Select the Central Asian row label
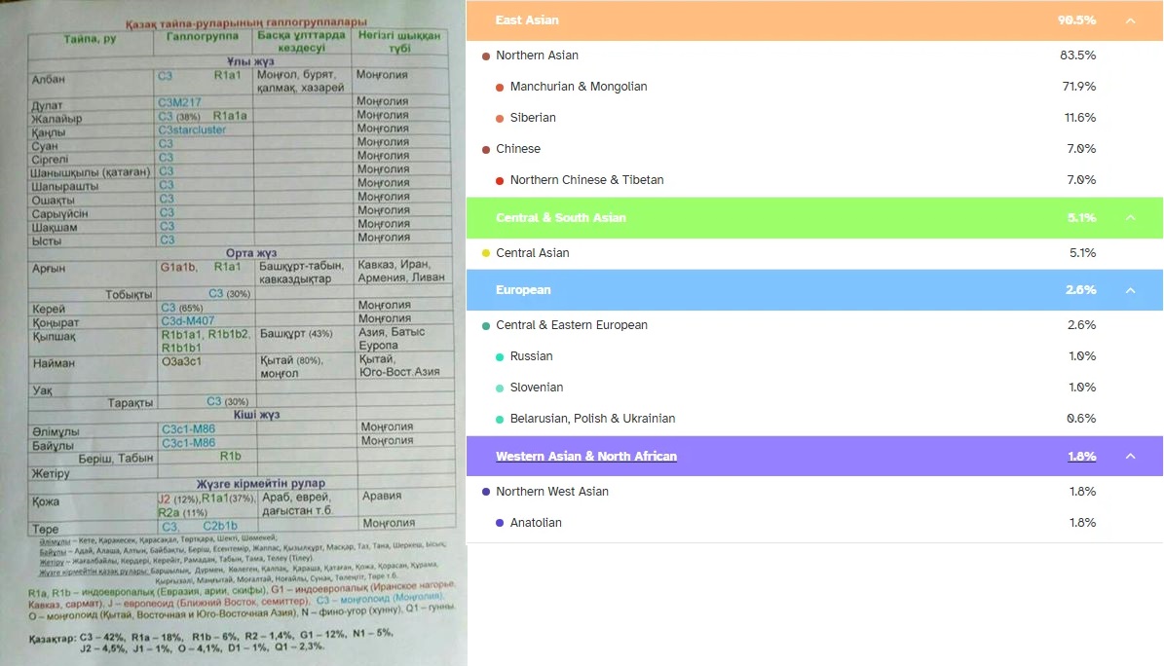Image resolution: width=1164 pixels, height=666 pixels. [x=532, y=252]
